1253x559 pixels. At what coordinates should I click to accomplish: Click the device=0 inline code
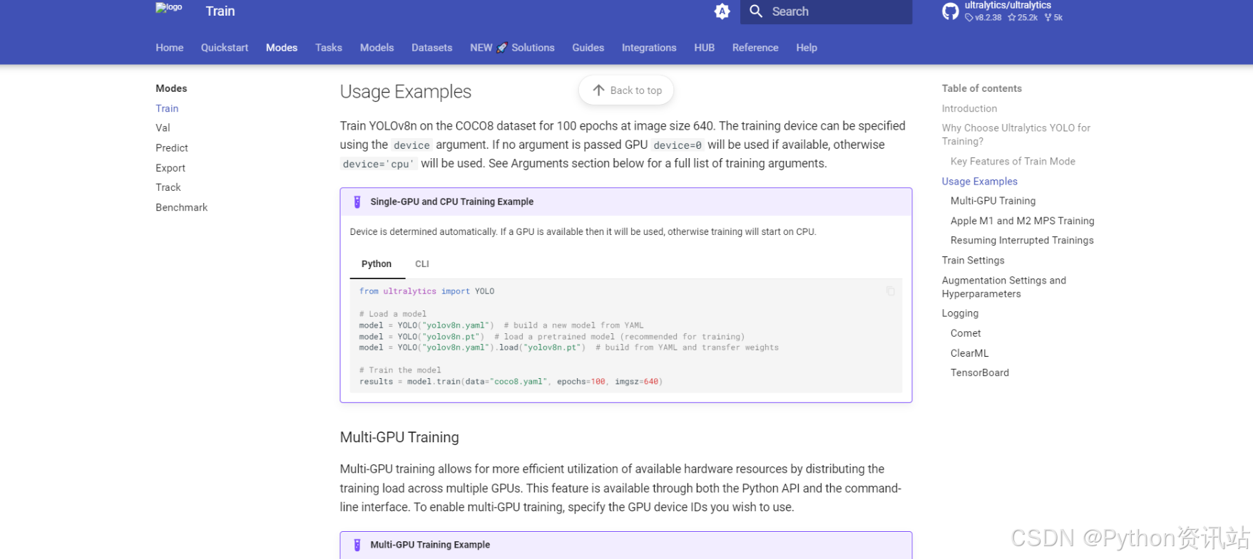pos(677,145)
